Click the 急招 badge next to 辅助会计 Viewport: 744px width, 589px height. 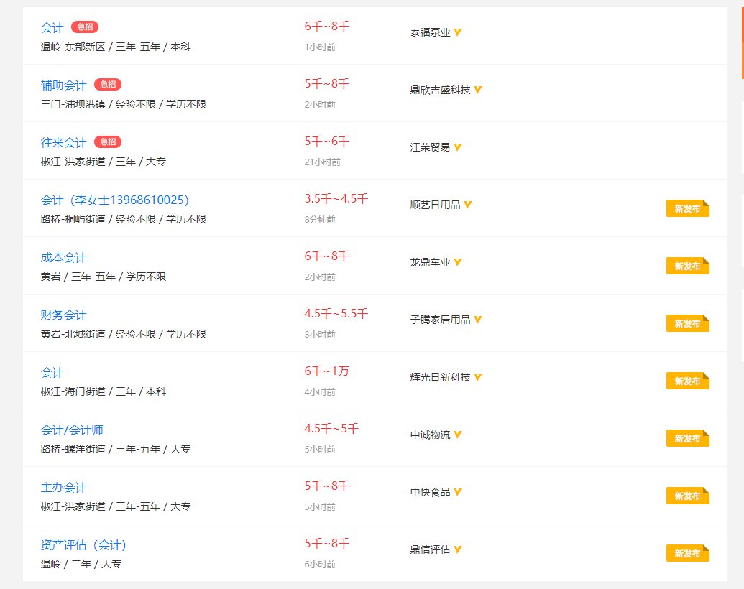click(x=108, y=85)
